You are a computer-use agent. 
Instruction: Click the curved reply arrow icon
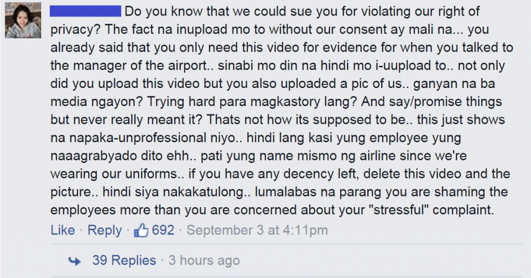point(75,261)
